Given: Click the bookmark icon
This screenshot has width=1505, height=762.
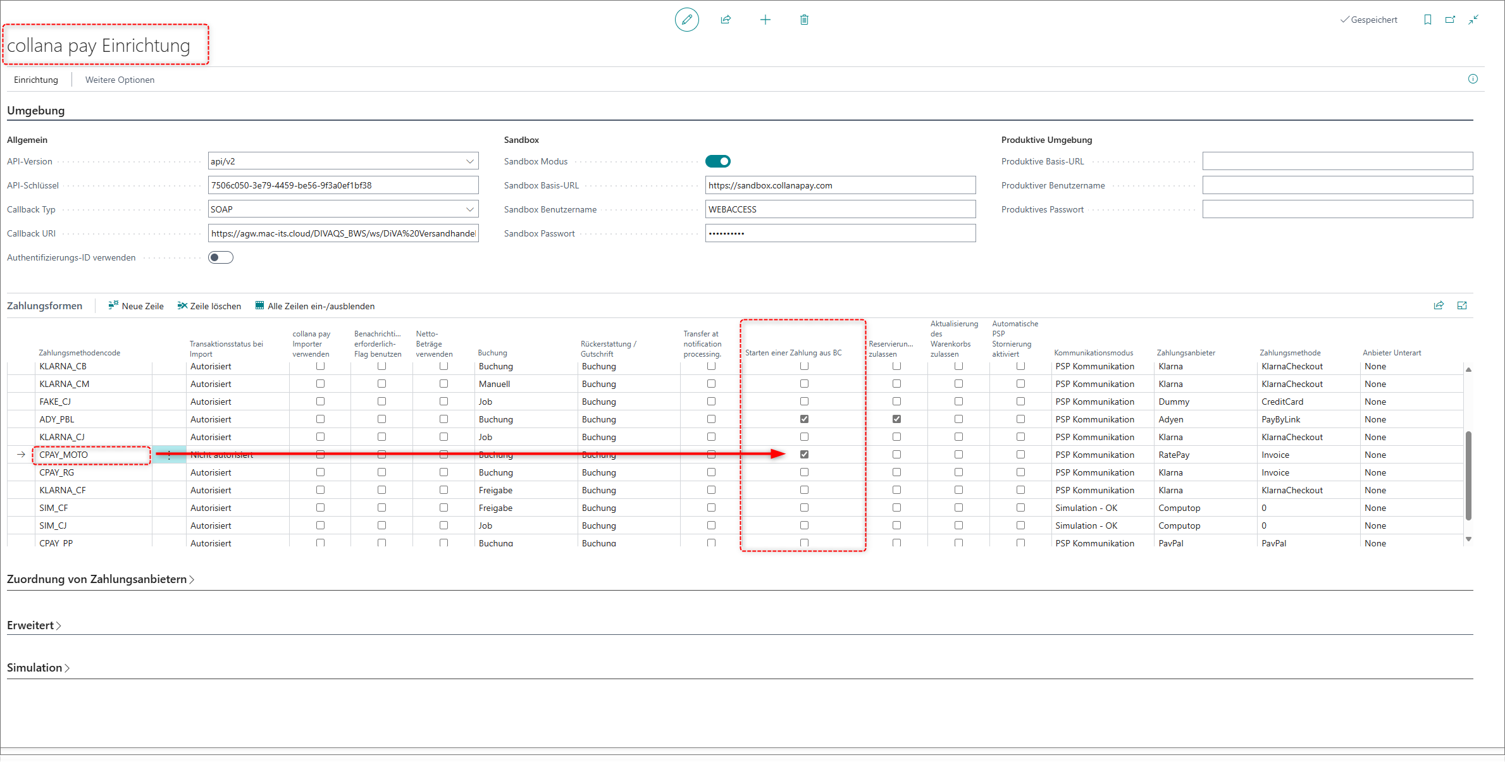Looking at the screenshot, I should click(1427, 20).
